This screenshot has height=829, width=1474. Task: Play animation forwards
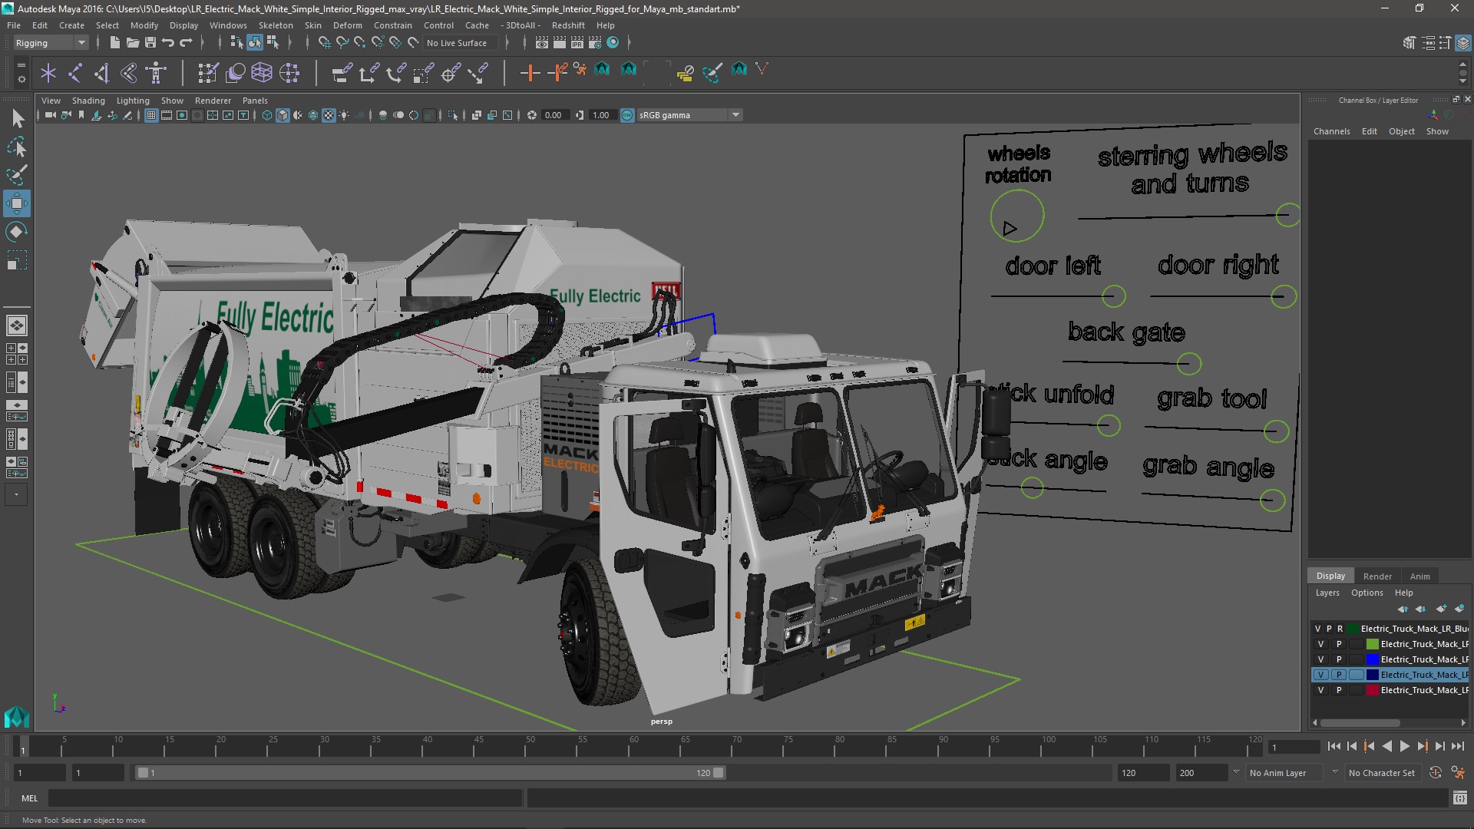coord(1404,746)
